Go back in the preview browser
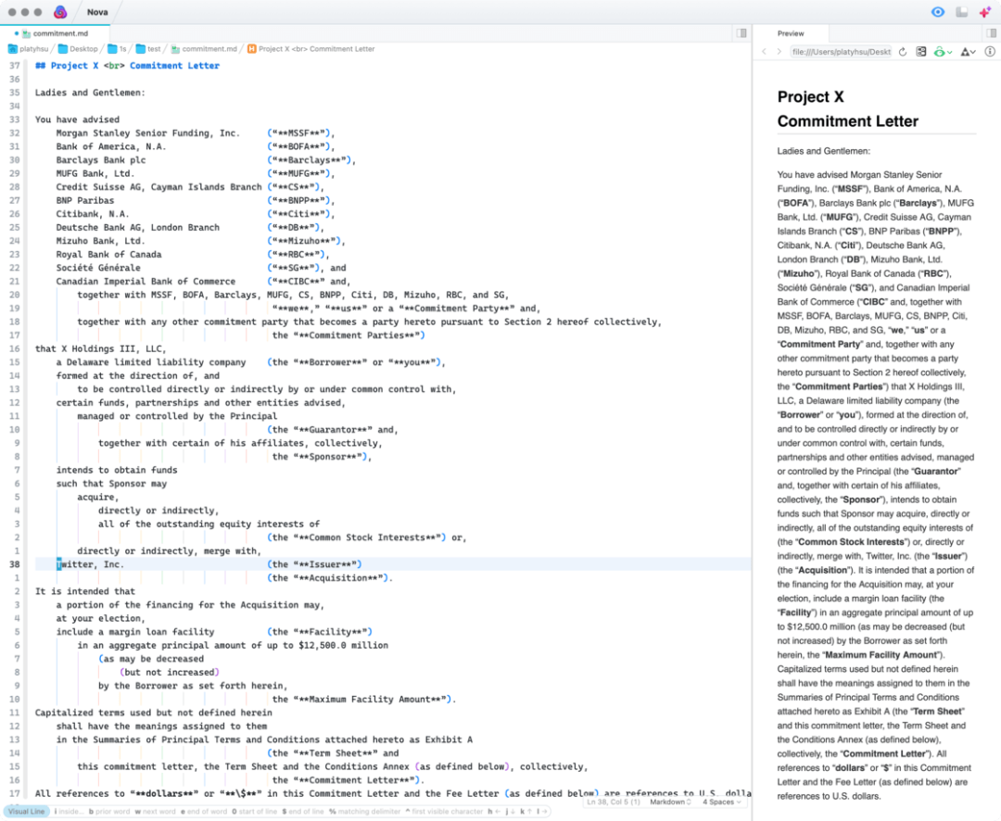Screen dimensions: 1001x821 point(764,52)
